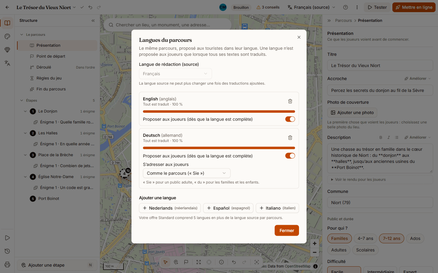Open the more options menu (three dots)
This screenshot has height=273, width=438.
357,7
